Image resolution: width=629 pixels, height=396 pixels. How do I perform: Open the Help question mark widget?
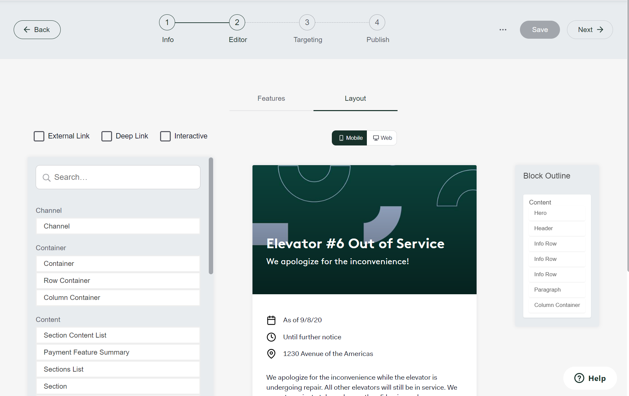pyautogui.click(x=590, y=378)
